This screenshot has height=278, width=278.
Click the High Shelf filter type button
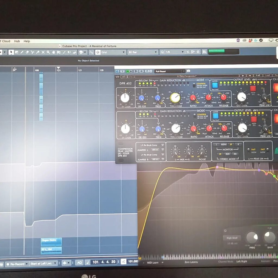coord(232,238)
